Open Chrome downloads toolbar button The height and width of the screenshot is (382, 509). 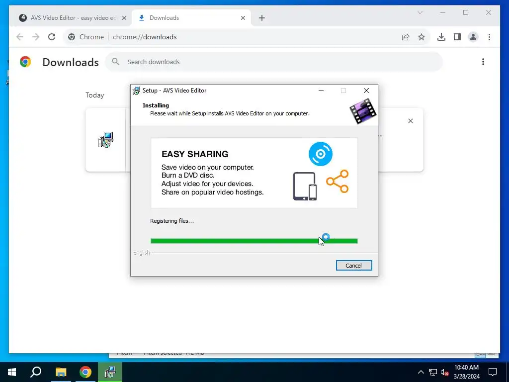(441, 37)
